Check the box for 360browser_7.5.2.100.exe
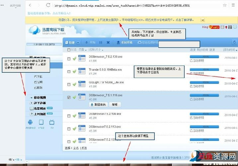Viewport: 238px width, 166px height. [x=69, y=59]
